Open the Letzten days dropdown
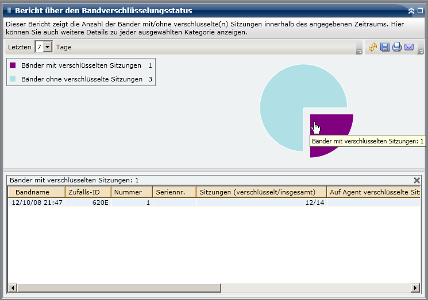The image size is (428, 300). [x=48, y=47]
